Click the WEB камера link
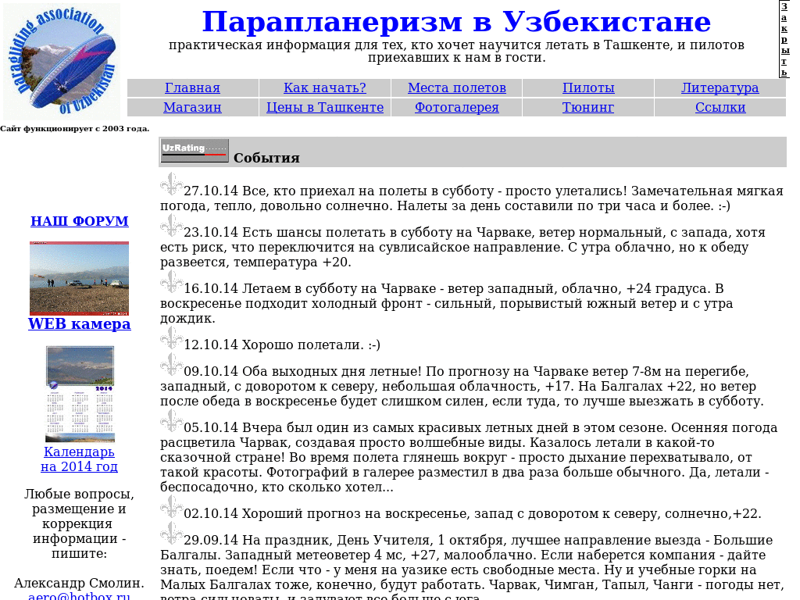The width and height of the screenshot is (800, 600). point(80,324)
